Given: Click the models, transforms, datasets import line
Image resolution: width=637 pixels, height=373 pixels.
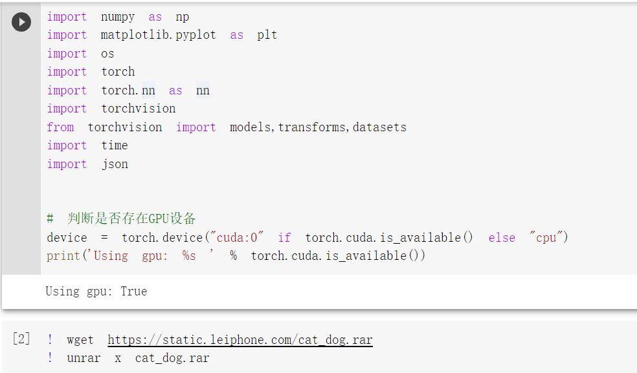Looking at the screenshot, I should [227, 127].
